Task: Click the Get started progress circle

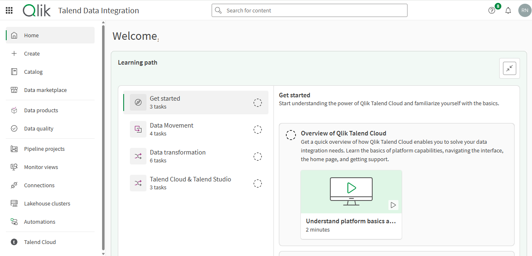Action: pyautogui.click(x=258, y=102)
